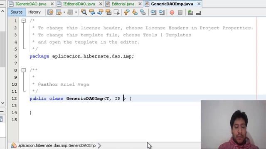Click the 'ID' type parameter text

tap(118, 99)
